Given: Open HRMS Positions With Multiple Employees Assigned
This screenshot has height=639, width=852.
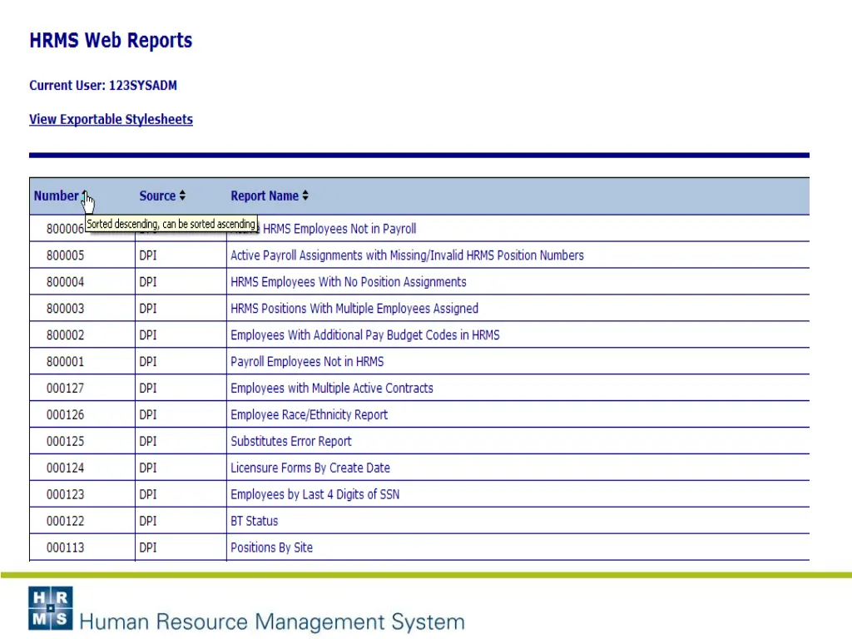Looking at the screenshot, I should (354, 309).
